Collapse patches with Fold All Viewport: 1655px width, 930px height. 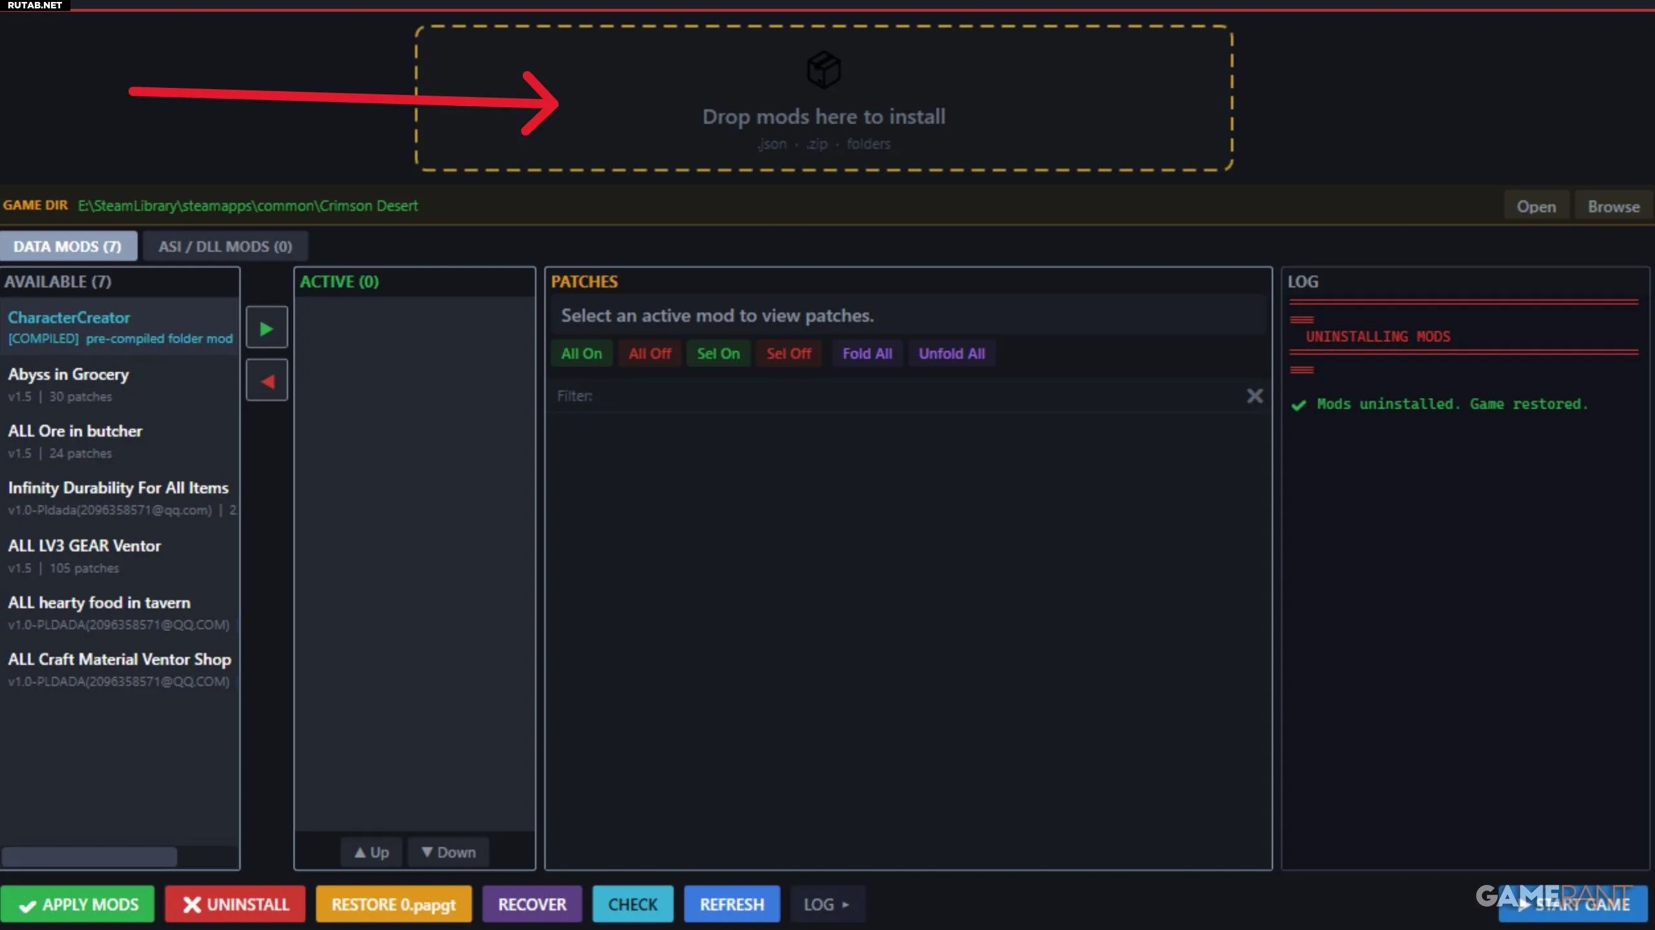(867, 354)
